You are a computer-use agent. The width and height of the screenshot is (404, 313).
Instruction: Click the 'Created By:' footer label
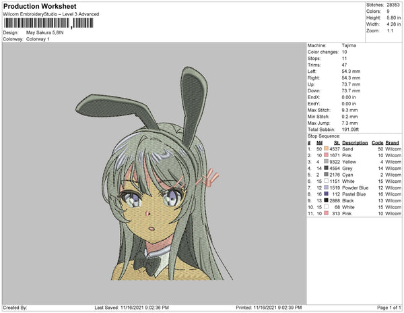point(15,308)
